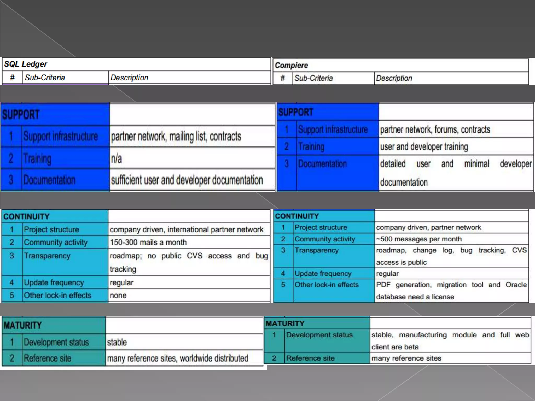Select 'partner network, mailing list, contracts' cell
Image resolution: width=535 pixels, height=401 pixels.
pyautogui.click(x=176, y=137)
